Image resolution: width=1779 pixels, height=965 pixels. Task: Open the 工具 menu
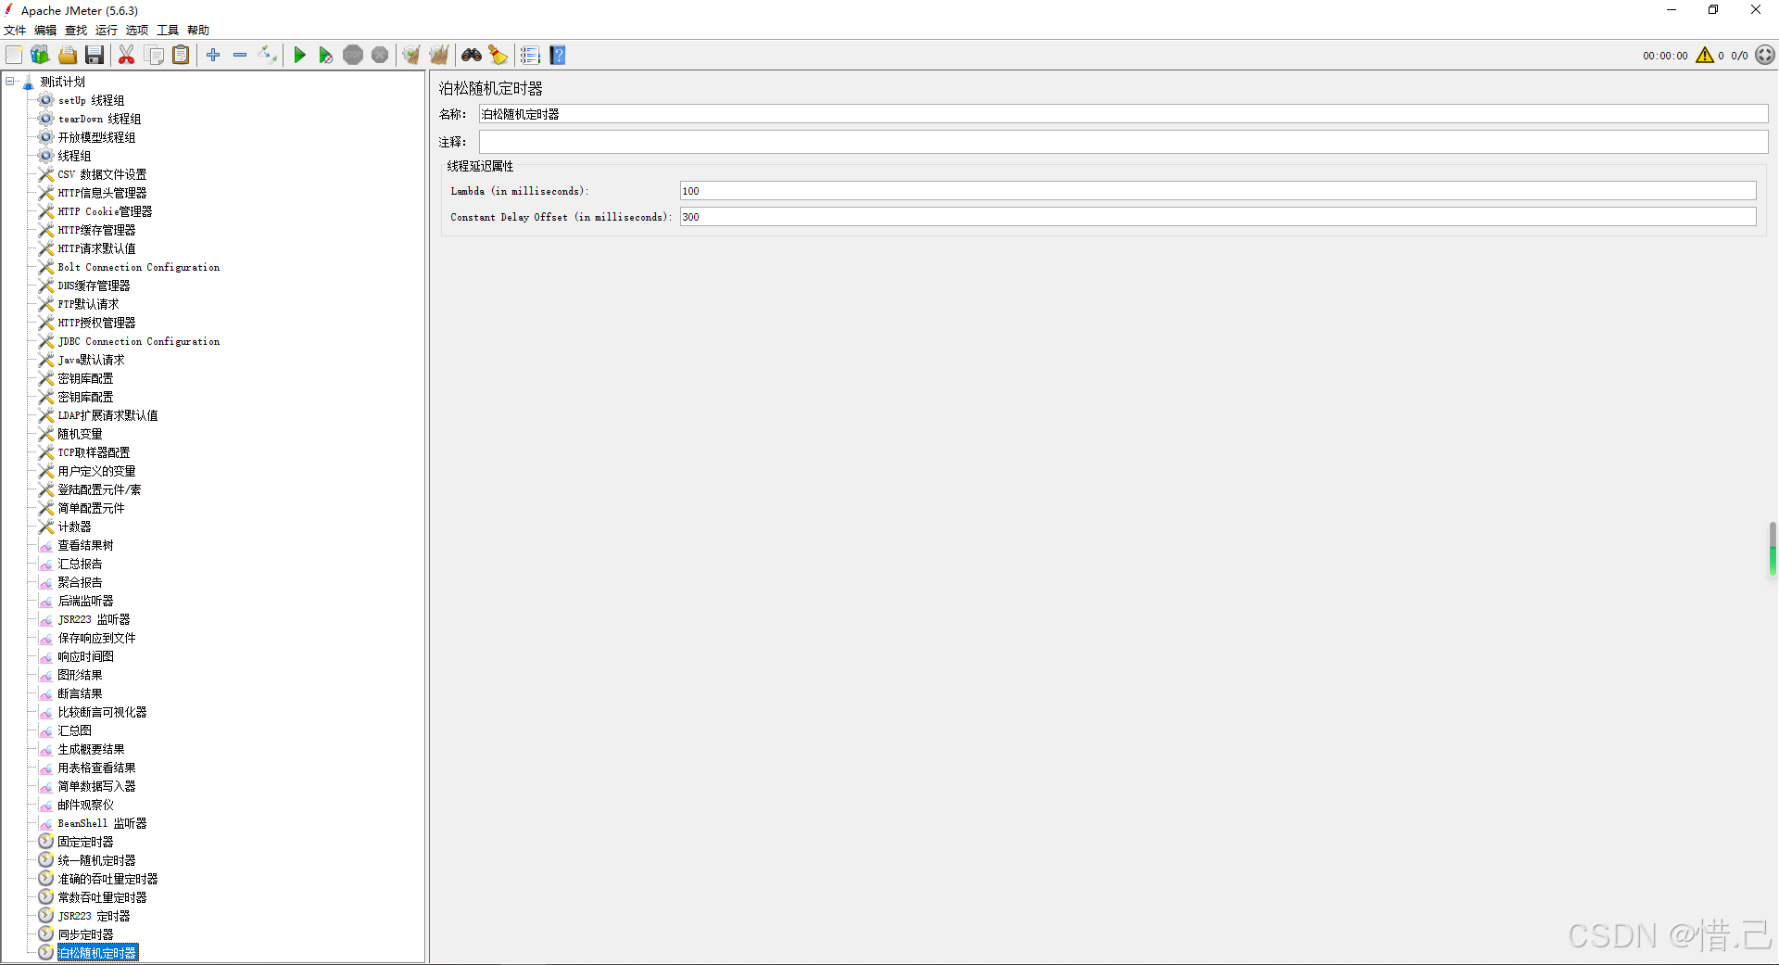coord(168,31)
